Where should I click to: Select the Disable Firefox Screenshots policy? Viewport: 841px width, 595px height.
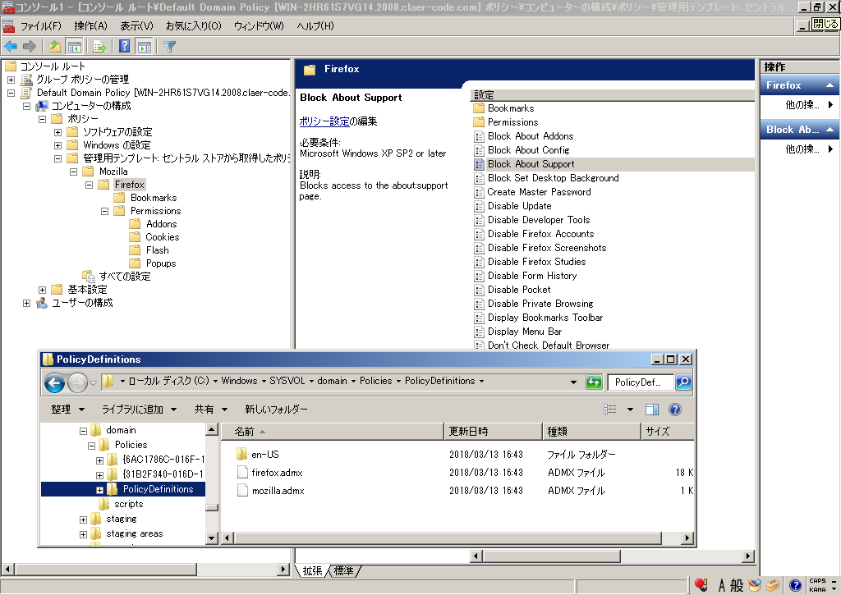(x=547, y=248)
